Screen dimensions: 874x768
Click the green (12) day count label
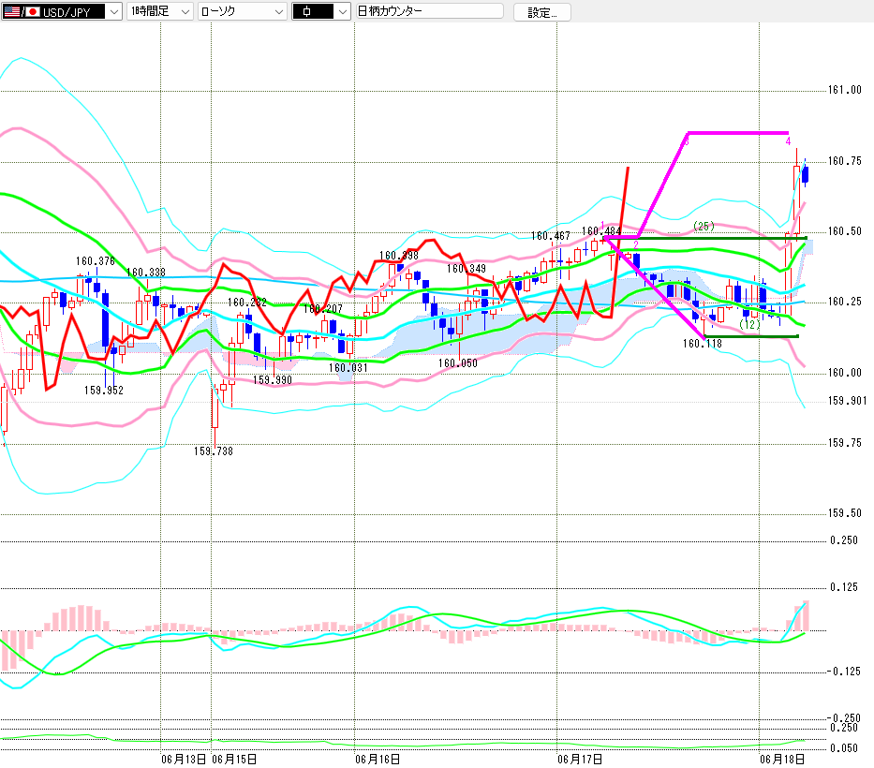click(749, 324)
